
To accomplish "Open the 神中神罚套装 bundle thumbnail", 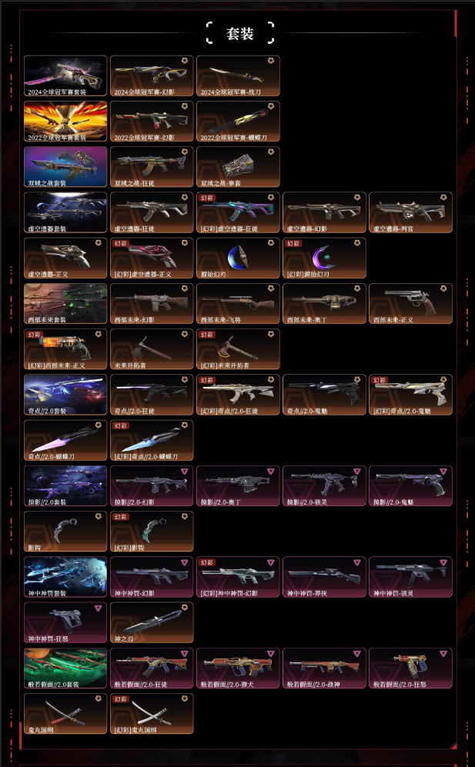I will pos(65,577).
